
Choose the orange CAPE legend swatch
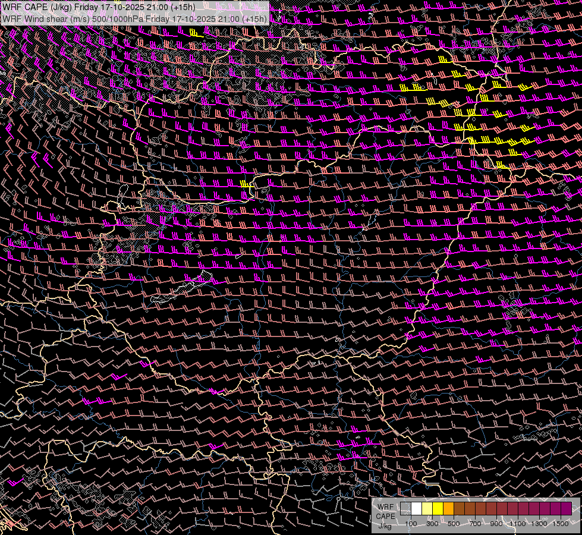[448, 508]
